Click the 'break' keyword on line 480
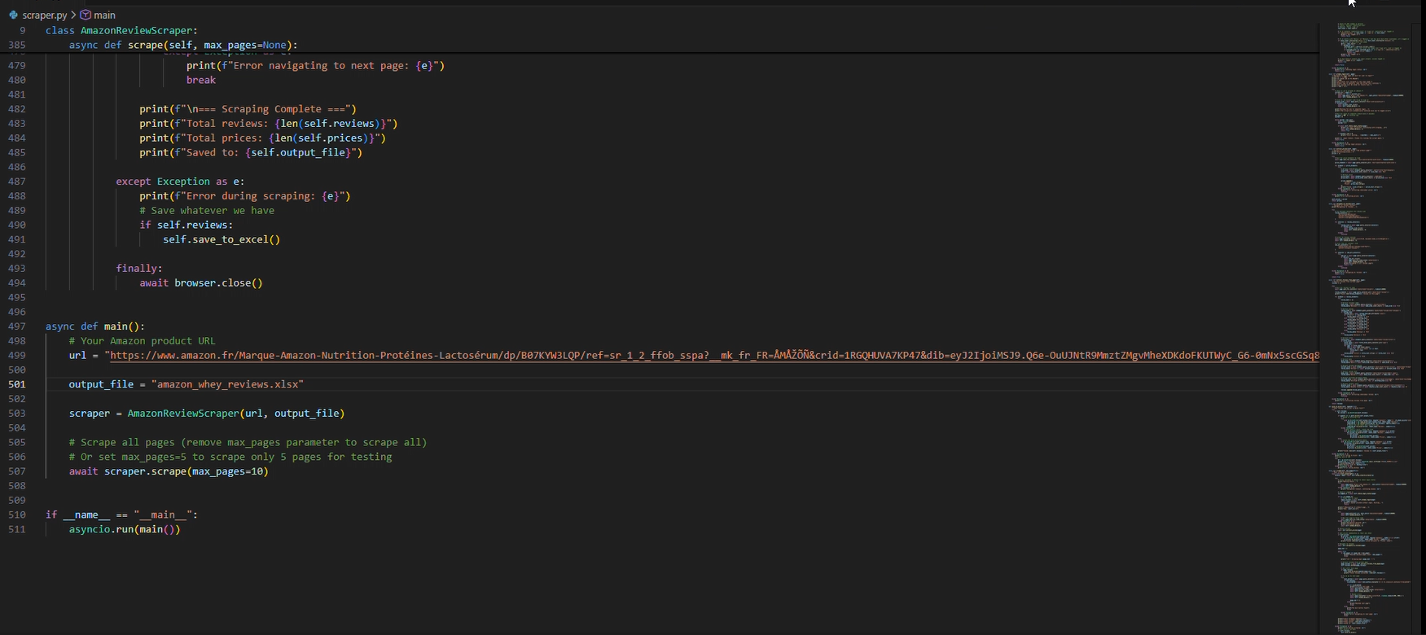This screenshot has width=1426, height=635. 201,80
